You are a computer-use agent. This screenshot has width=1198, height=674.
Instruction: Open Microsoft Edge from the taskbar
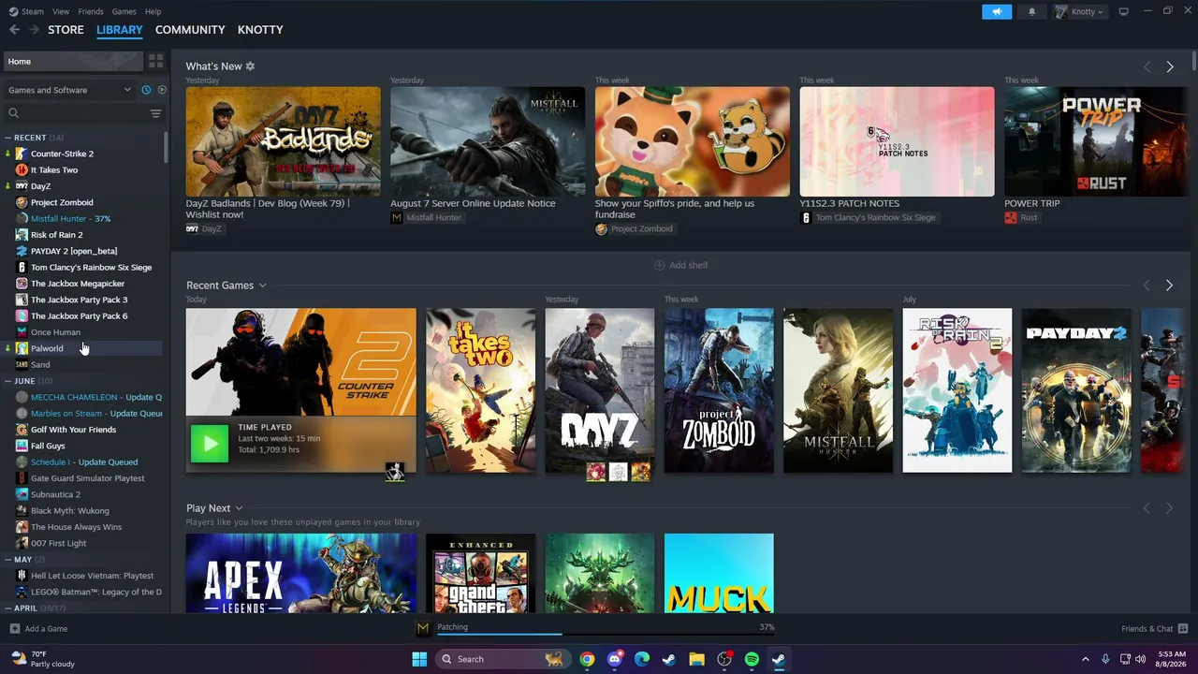point(642,659)
